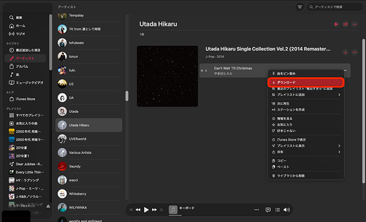Skip to the previous track
The height and width of the screenshot is (222, 366).
pyautogui.click(x=138, y=210)
